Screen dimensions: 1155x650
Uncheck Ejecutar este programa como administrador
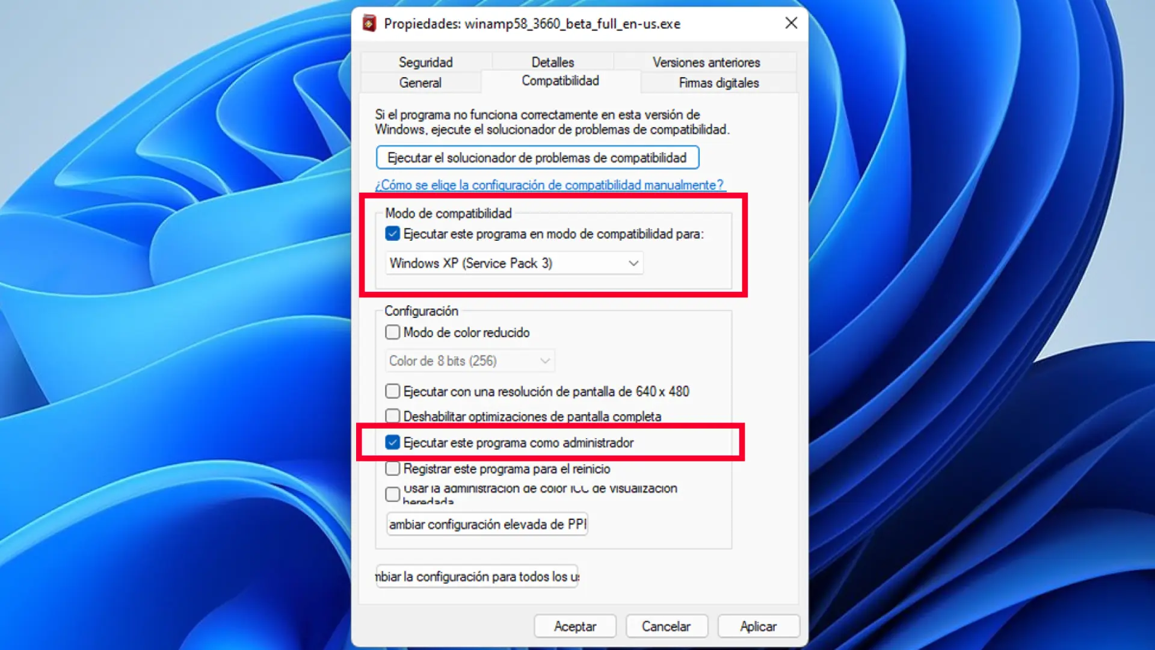tap(392, 442)
